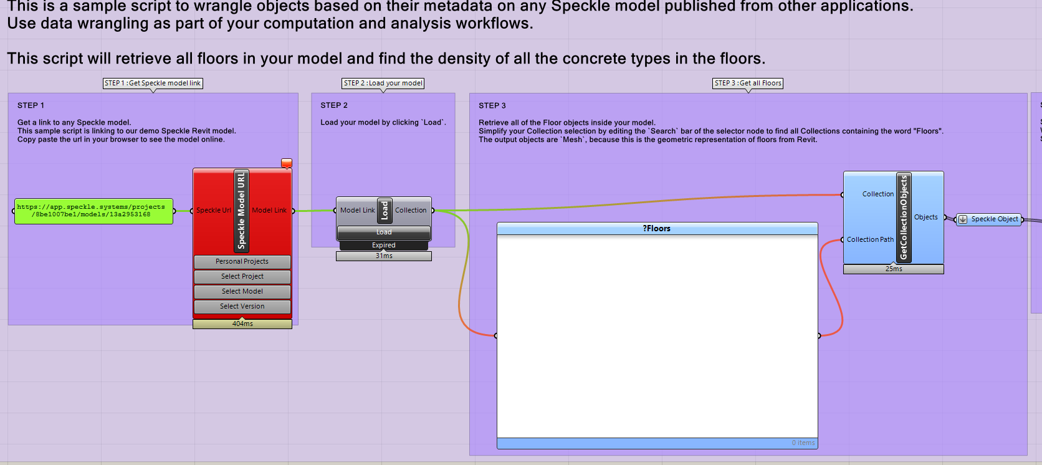Click the Collection output of the Load component

[411, 211]
